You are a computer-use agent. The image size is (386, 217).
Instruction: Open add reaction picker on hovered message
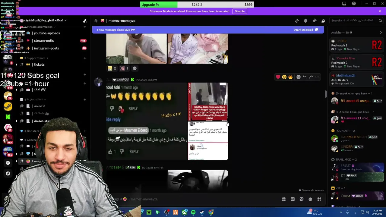pyautogui.click(x=298, y=77)
